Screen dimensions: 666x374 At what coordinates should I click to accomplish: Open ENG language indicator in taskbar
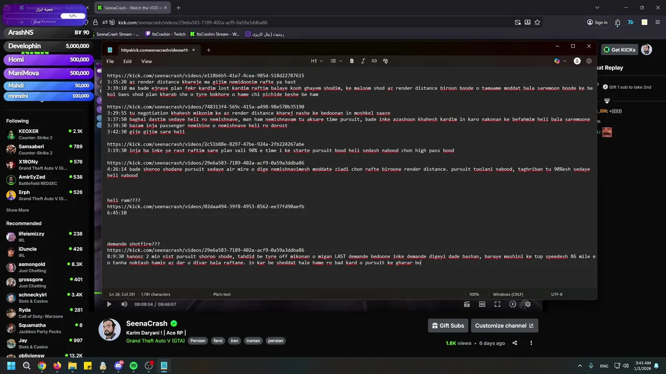pos(604,366)
